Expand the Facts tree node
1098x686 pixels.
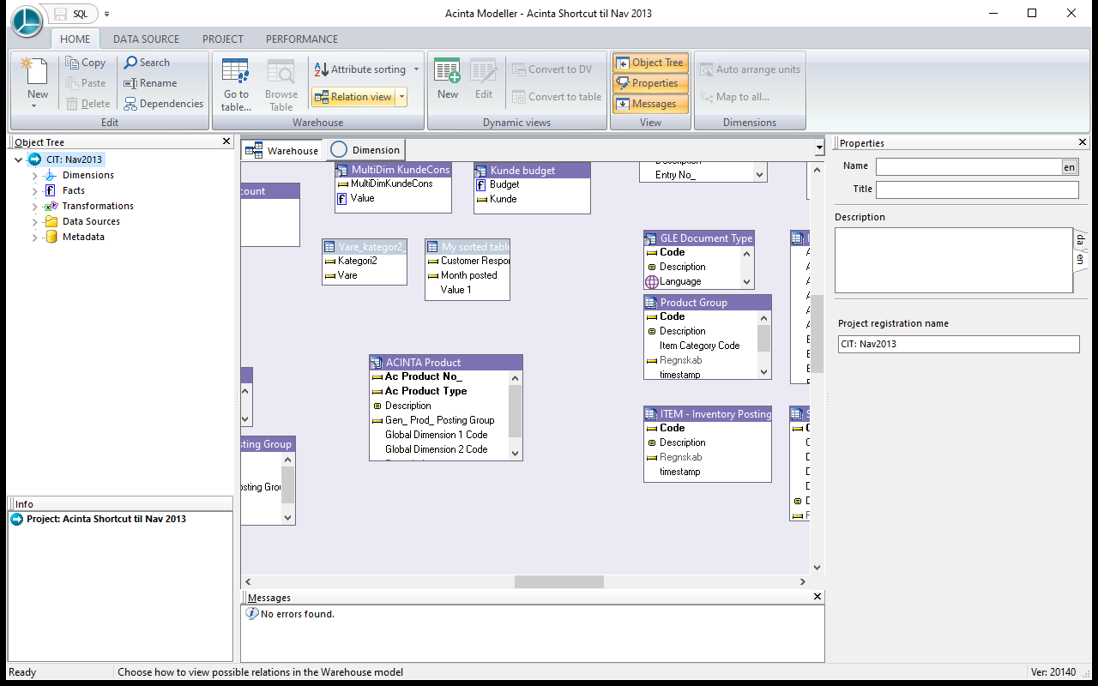pos(35,190)
